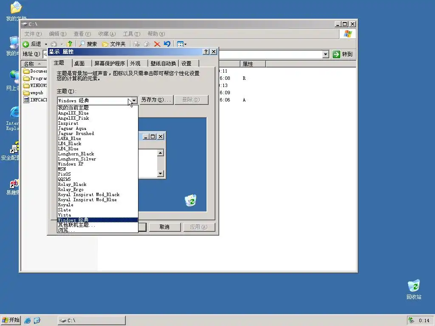Click the Recycle Bin in theme preview
This screenshot has height=326, width=435.
coord(191,200)
